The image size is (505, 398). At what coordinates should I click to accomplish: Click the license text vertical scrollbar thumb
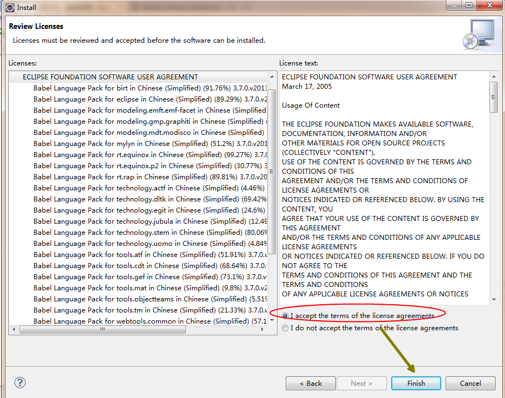click(494, 97)
